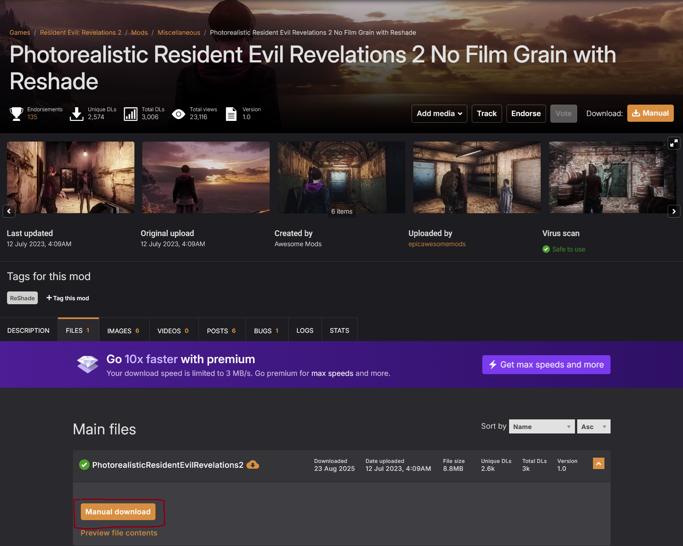Click the Manual download button
Image resolution: width=683 pixels, height=546 pixels.
pos(118,512)
